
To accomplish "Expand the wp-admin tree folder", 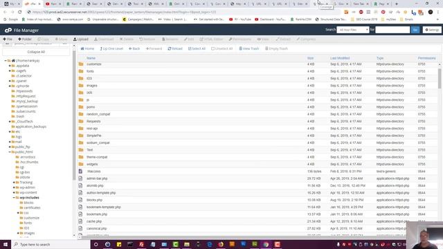I will [x=14, y=187].
